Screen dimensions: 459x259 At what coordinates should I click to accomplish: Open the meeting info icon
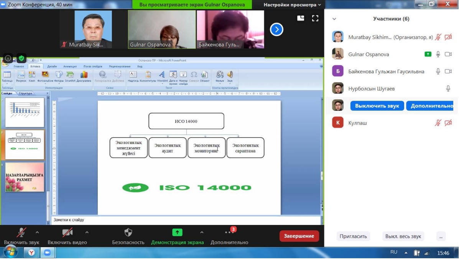tap(8, 59)
